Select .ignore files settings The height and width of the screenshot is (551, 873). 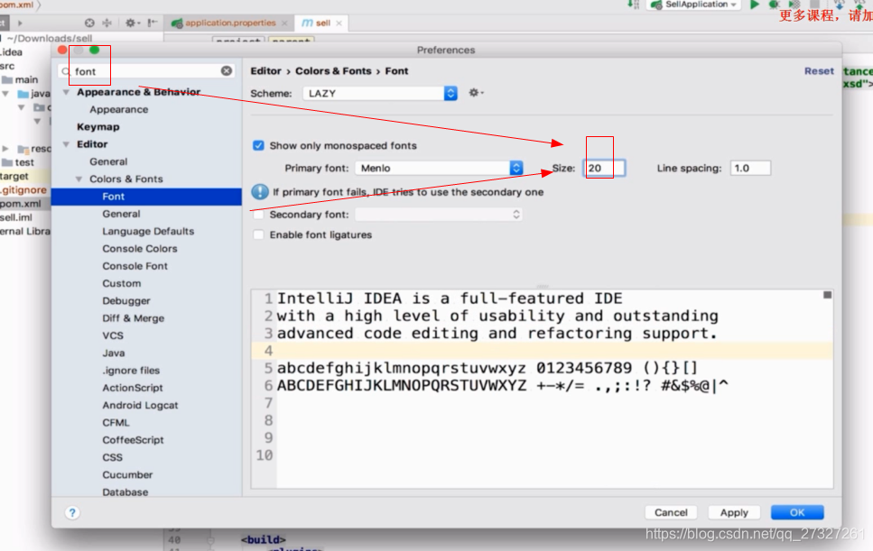[131, 371]
